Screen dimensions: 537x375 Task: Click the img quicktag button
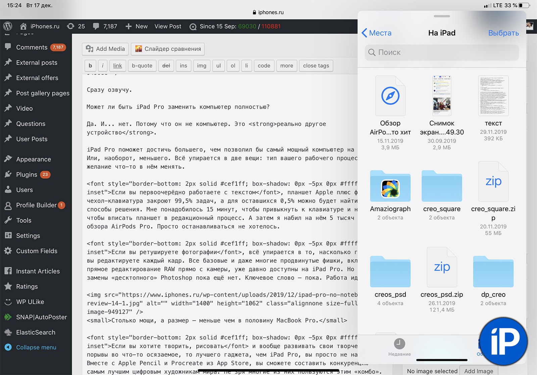[x=202, y=66]
